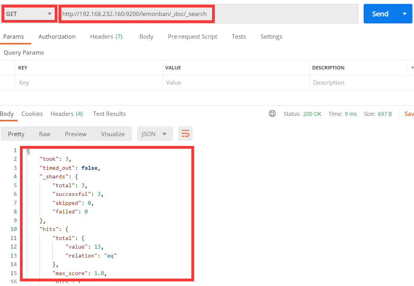Open the request Headers (7) tab
This screenshot has width=414, height=286.
click(106, 37)
